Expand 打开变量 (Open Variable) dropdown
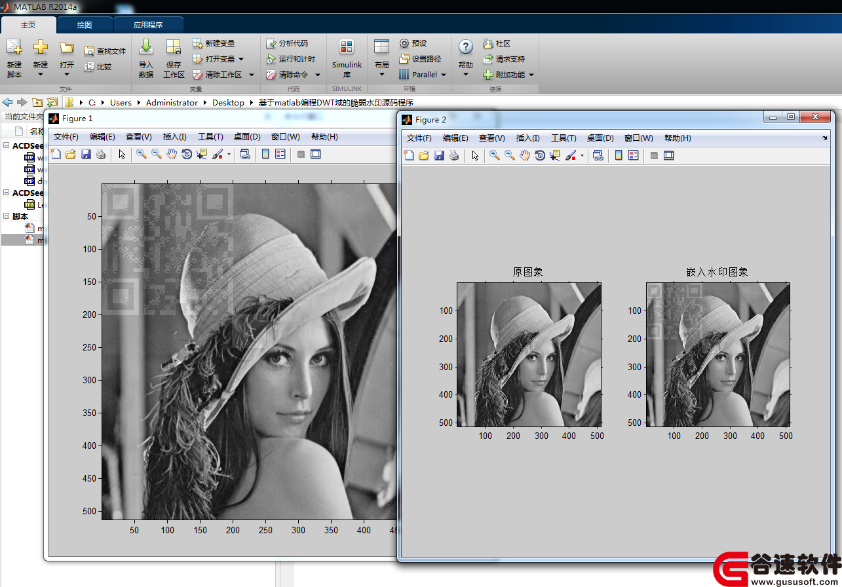This screenshot has width=842, height=587. tap(241, 59)
